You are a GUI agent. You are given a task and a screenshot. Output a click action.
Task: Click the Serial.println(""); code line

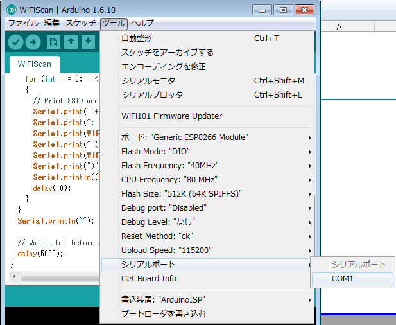point(56,221)
